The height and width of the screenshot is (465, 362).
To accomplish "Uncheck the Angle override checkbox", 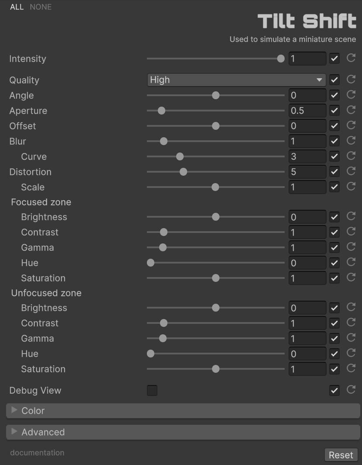I will (334, 95).
